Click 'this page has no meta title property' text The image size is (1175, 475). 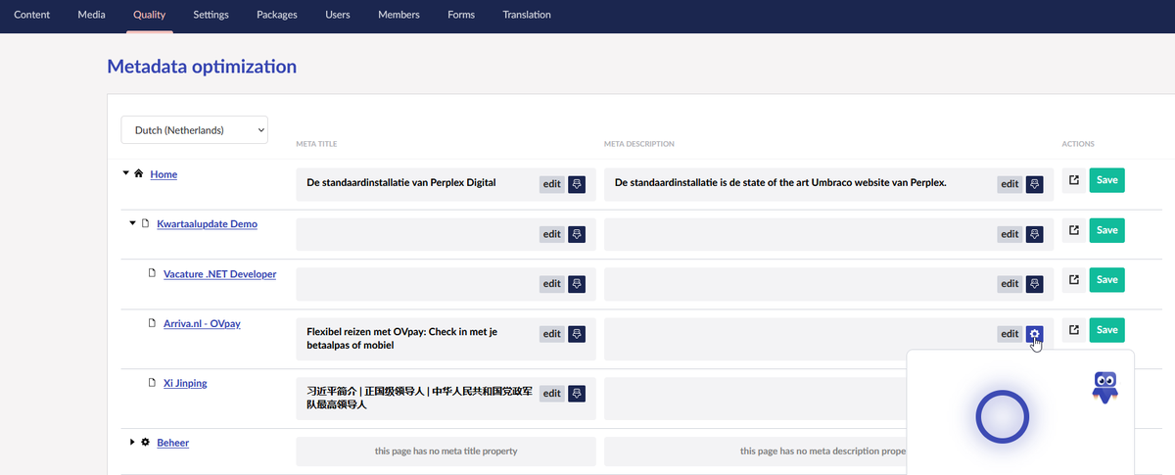[x=446, y=451]
